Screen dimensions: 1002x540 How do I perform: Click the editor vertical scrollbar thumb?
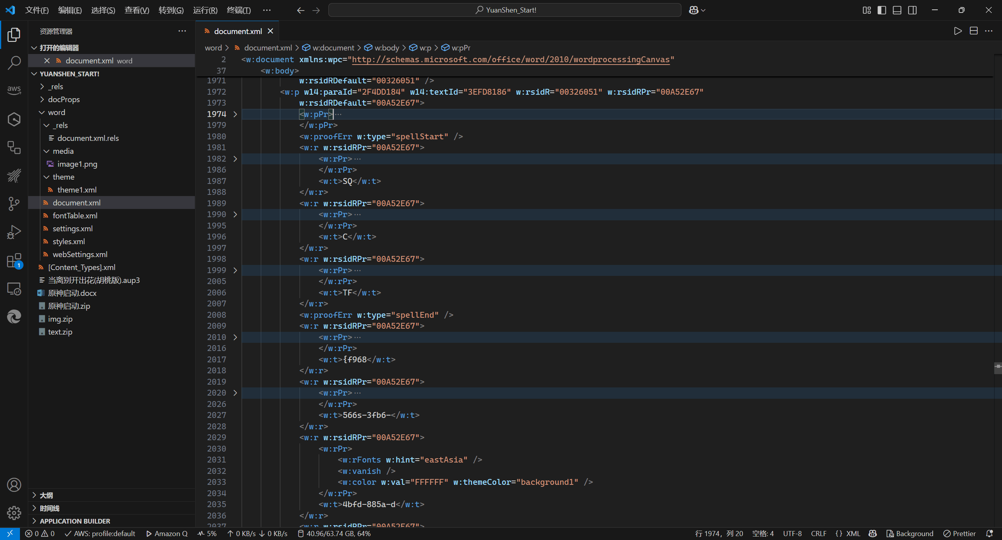[998, 368]
